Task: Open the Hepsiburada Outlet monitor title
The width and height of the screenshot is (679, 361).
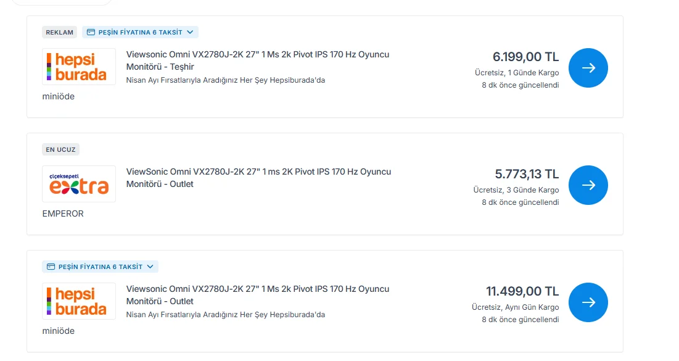Action: point(257,295)
